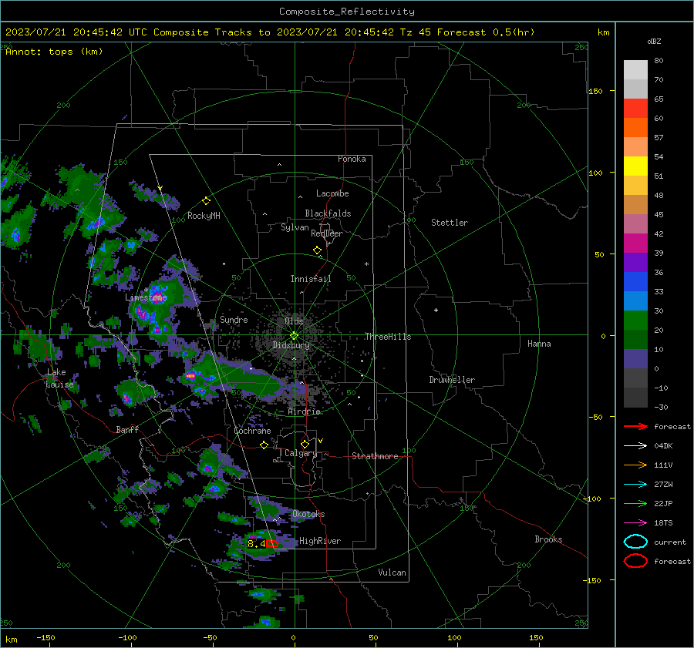This screenshot has width=694, height=648.
Task: Click the Hanna city label
Action: (x=539, y=344)
